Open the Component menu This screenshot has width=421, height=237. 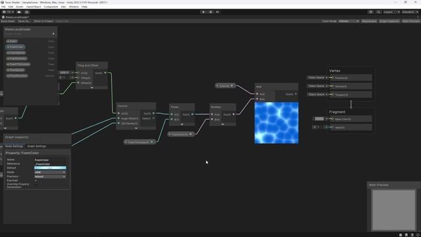pyautogui.click(x=51, y=7)
